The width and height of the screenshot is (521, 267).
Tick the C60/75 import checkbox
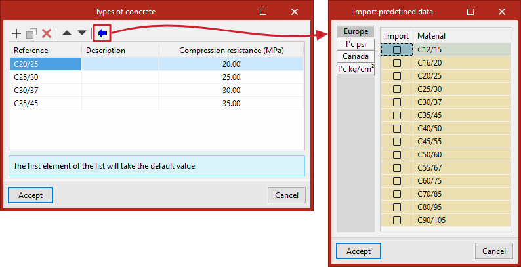pyautogui.click(x=397, y=181)
